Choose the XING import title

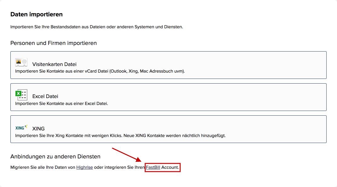click(38, 129)
